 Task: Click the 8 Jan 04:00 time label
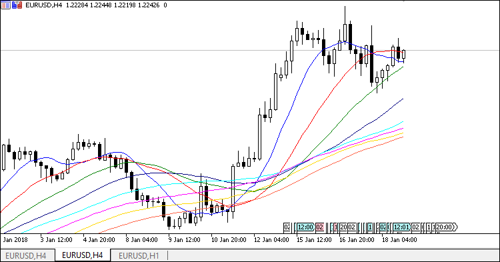coord(141,240)
